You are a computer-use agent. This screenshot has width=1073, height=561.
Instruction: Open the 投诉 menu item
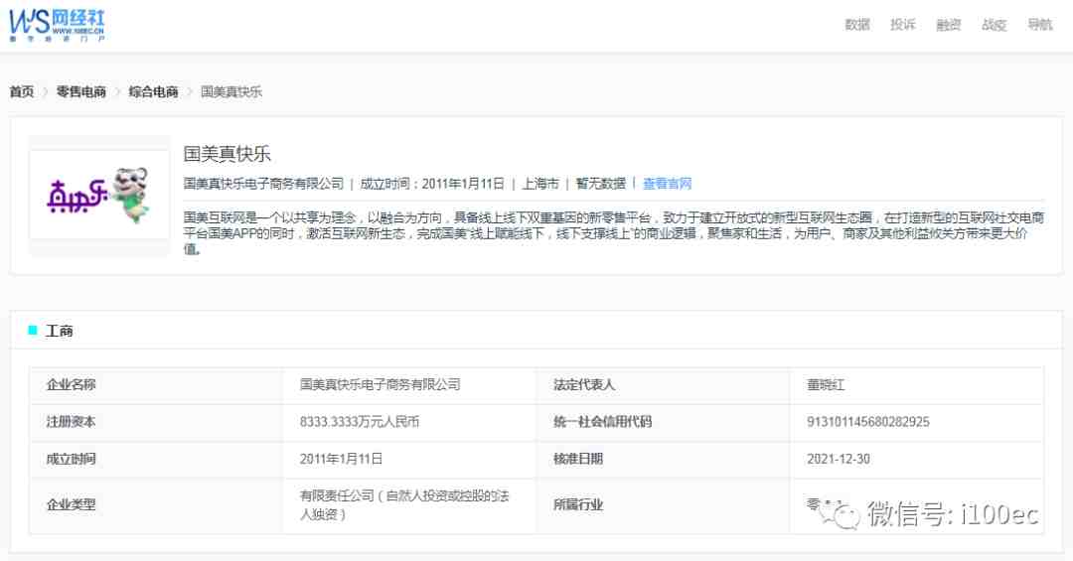coord(902,25)
